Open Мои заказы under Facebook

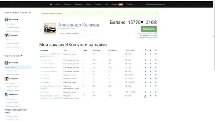[x=10, y=99]
